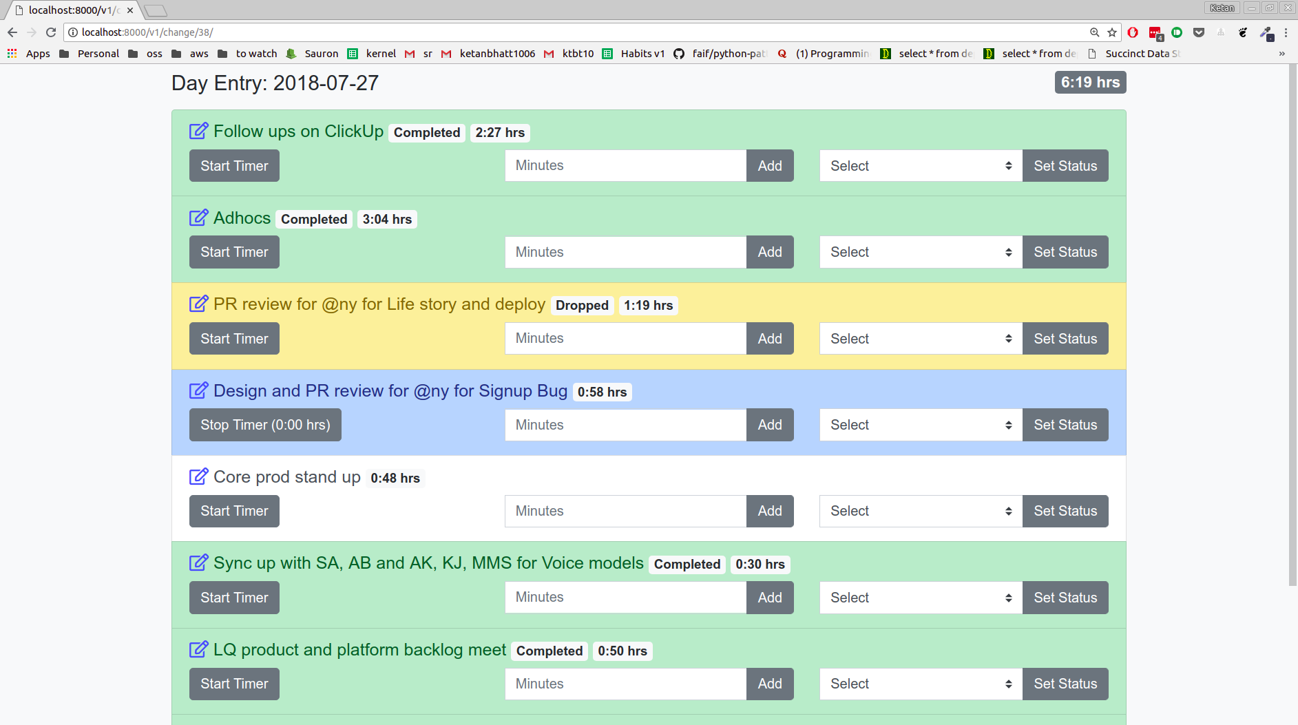Open Chrome's three-dot menu
Screen dimensions: 1298x725
[1286, 32]
